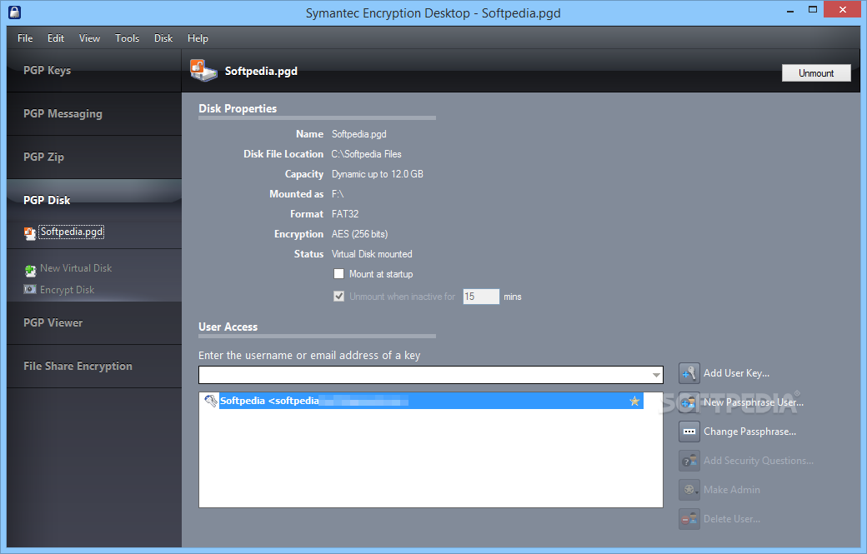Switch to PGP Viewer section

94,322
